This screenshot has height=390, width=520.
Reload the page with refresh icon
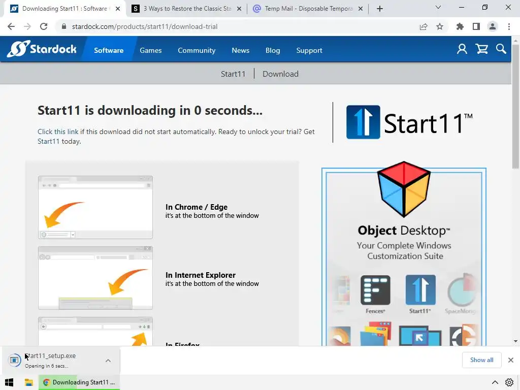44,26
